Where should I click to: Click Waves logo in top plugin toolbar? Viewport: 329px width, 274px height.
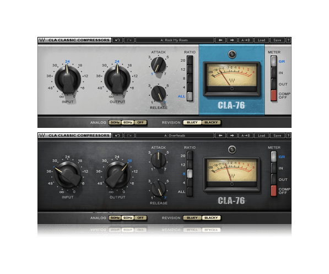coord(42,40)
